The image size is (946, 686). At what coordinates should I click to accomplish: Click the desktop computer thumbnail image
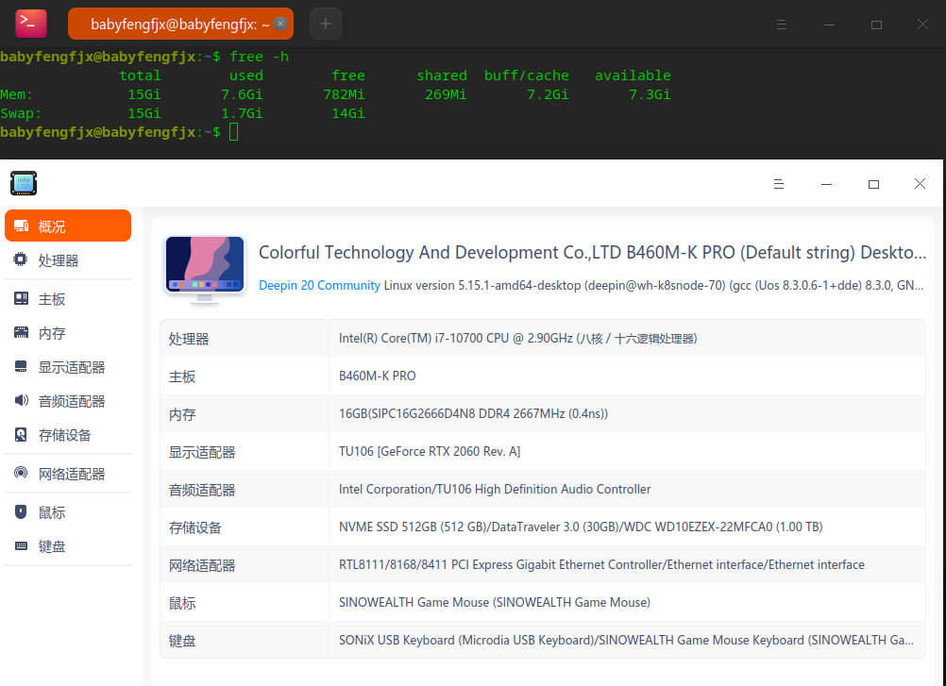point(205,269)
